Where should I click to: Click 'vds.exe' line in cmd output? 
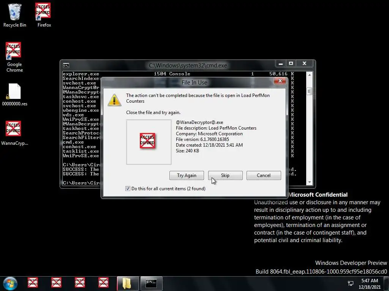click(73, 115)
